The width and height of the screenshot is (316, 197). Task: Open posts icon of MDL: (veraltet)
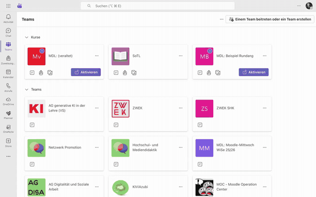pyautogui.click(x=32, y=73)
